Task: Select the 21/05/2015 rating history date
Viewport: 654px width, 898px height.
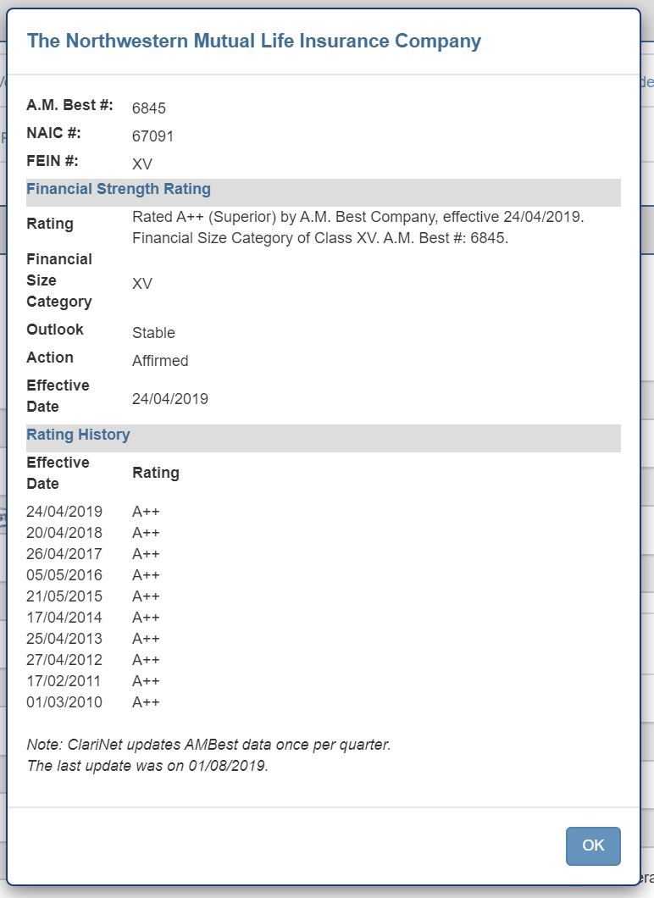Action: coord(64,596)
